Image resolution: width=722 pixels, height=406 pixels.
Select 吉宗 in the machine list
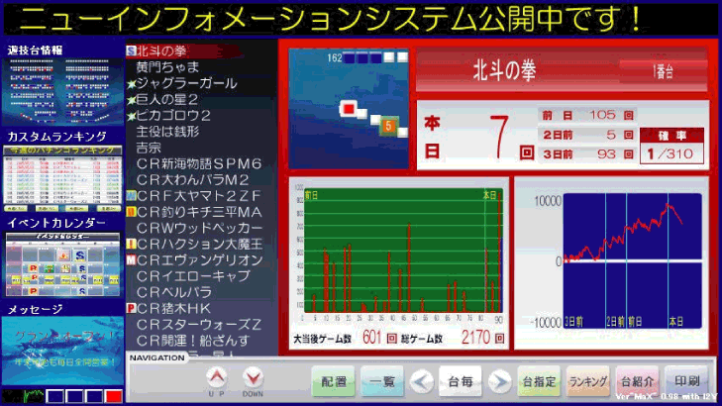coord(149,148)
